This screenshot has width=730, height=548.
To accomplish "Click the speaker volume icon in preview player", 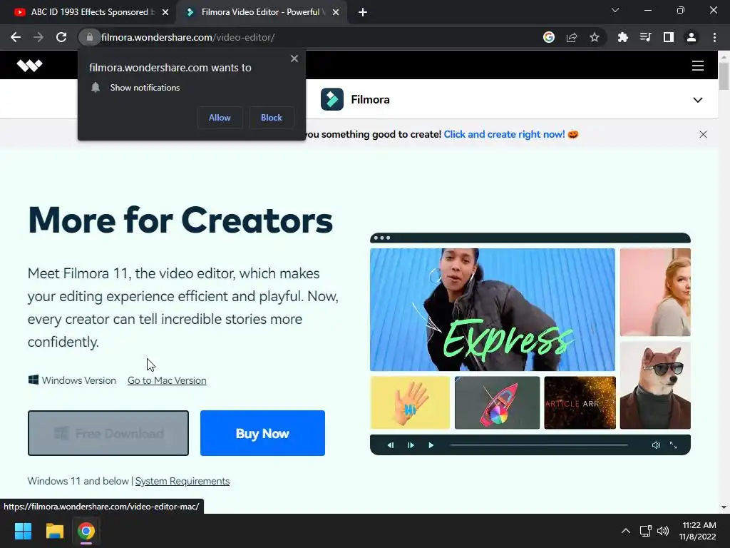I will pyautogui.click(x=656, y=445).
